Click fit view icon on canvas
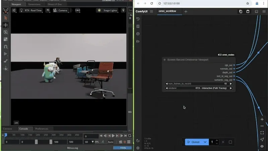Image resolution: width=268 pixels, height=151 pixels. [262, 133]
